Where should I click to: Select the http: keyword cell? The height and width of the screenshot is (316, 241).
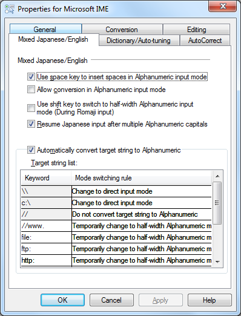(x=46, y=260)
